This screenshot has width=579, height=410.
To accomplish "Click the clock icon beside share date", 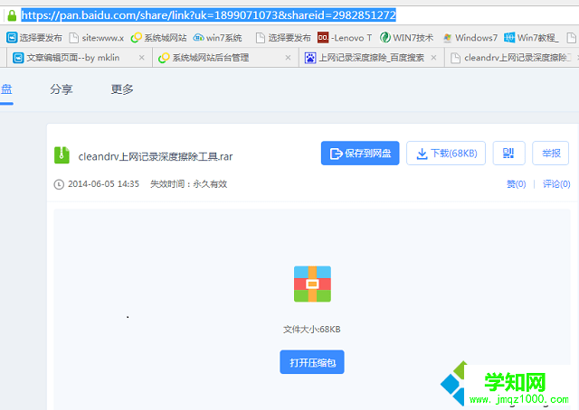I will click(59, 184).
